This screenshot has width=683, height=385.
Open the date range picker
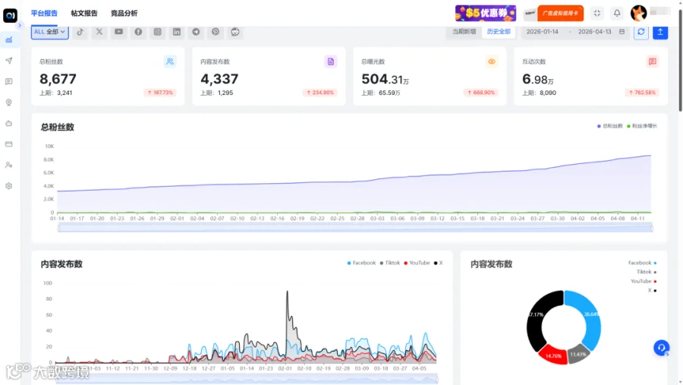click(575, 32)
